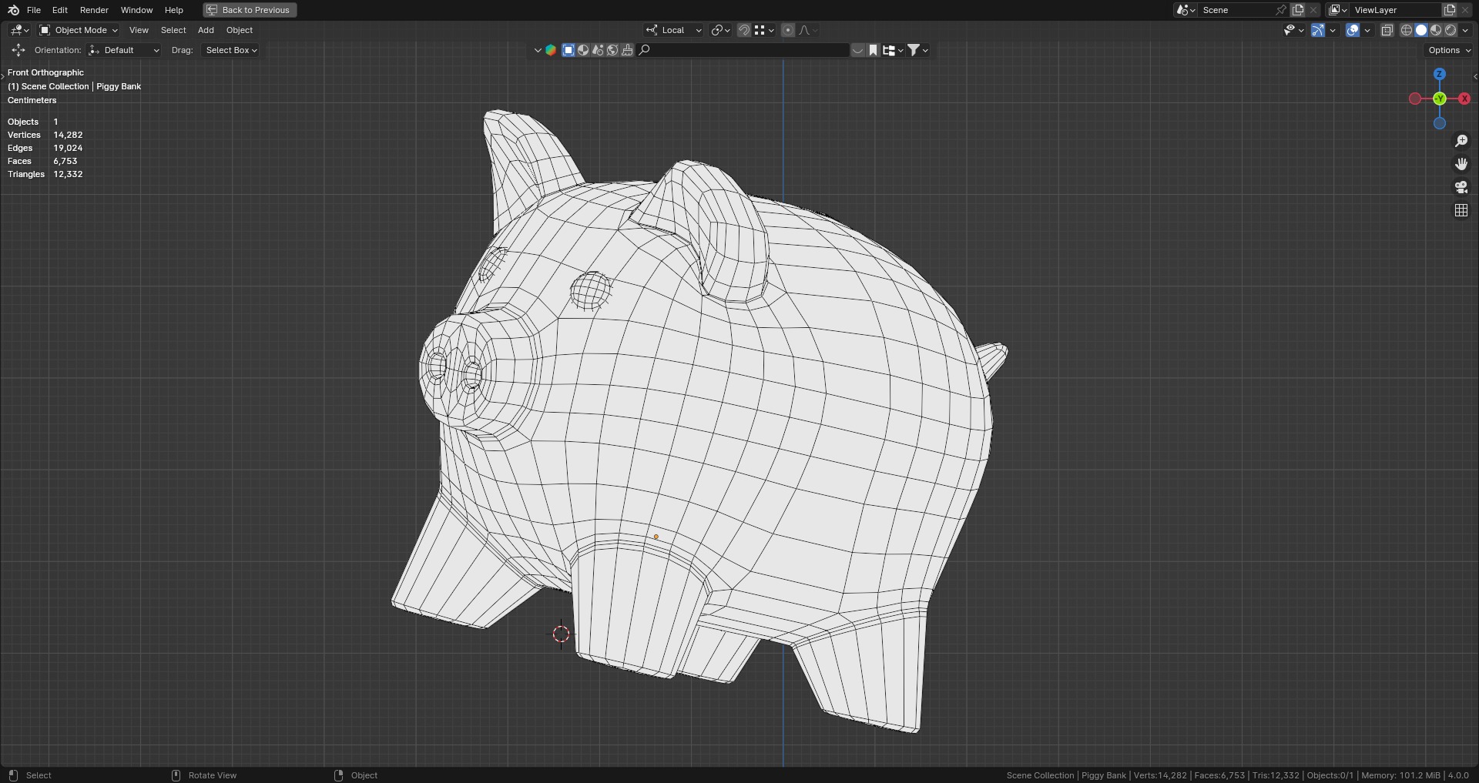Screen dimensions: 1479x783
Task: Toggle X-ray mode
Action: tap(1387, 30)
